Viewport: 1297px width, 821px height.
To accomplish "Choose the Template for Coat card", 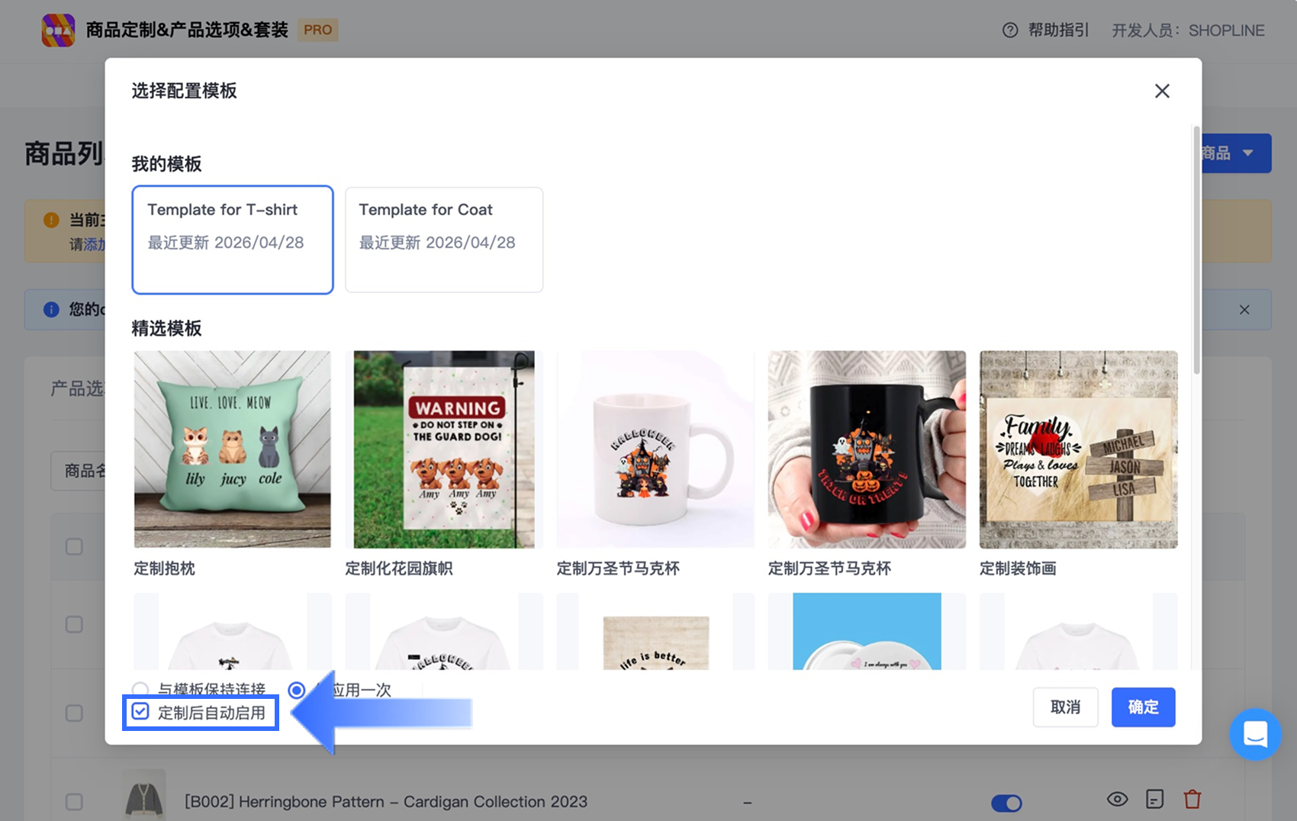I will click(444, 240).
